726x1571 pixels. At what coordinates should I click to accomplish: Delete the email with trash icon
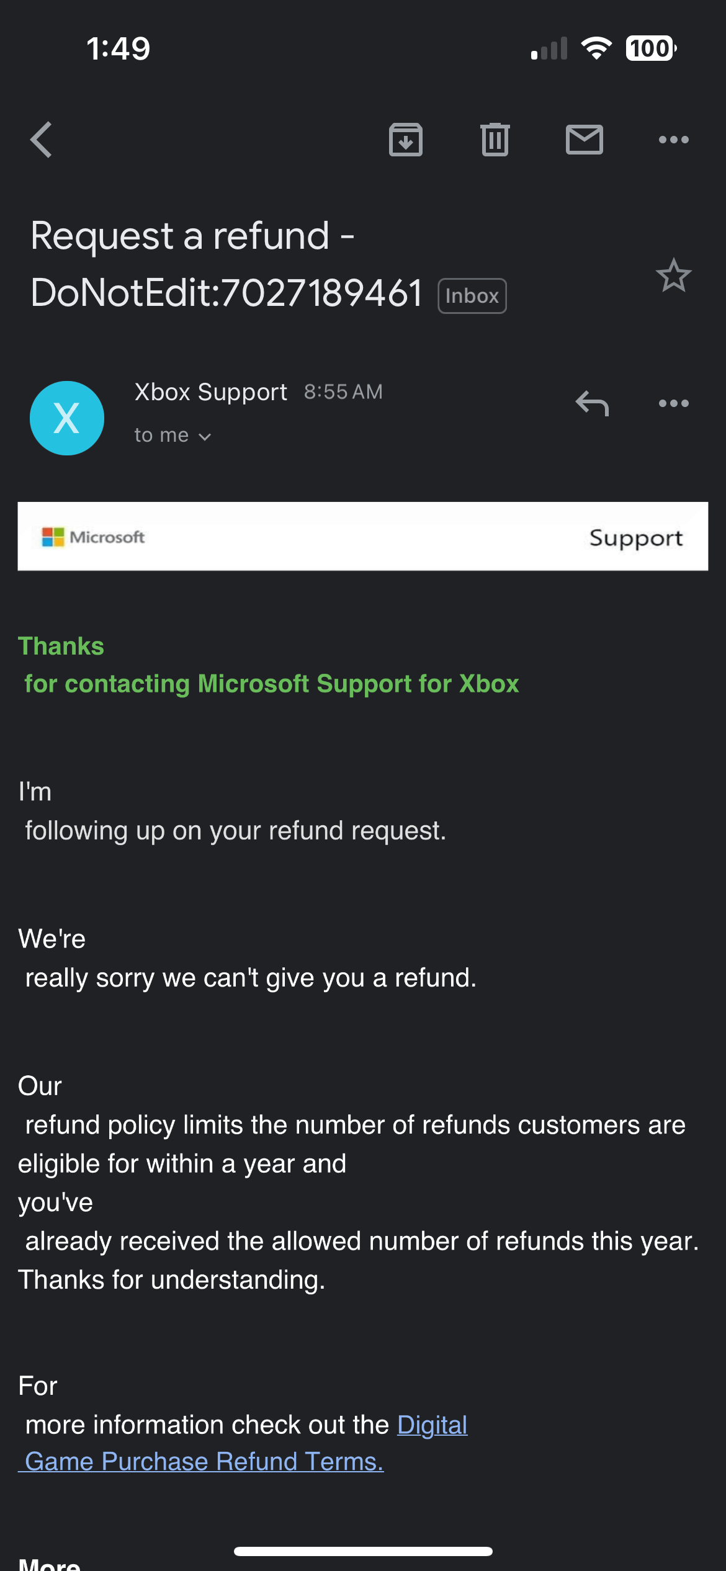495,140
